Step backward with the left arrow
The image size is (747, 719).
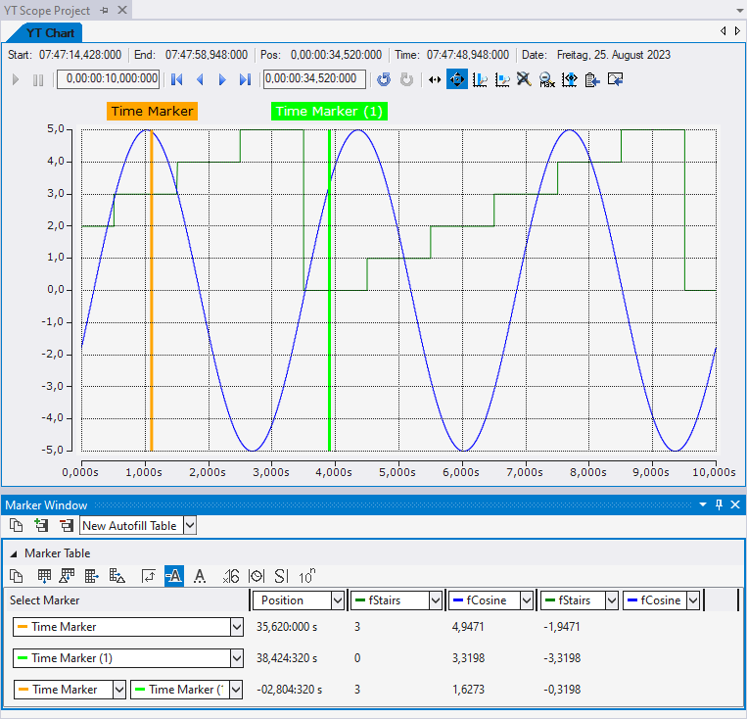(x=200, y=79)
